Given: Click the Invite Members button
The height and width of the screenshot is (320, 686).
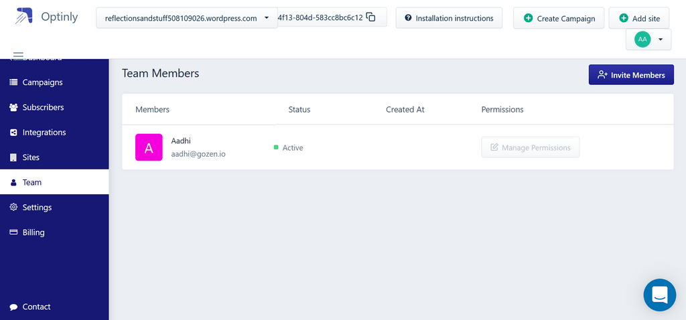Looking at the screenshot, I should click(631, 75).
